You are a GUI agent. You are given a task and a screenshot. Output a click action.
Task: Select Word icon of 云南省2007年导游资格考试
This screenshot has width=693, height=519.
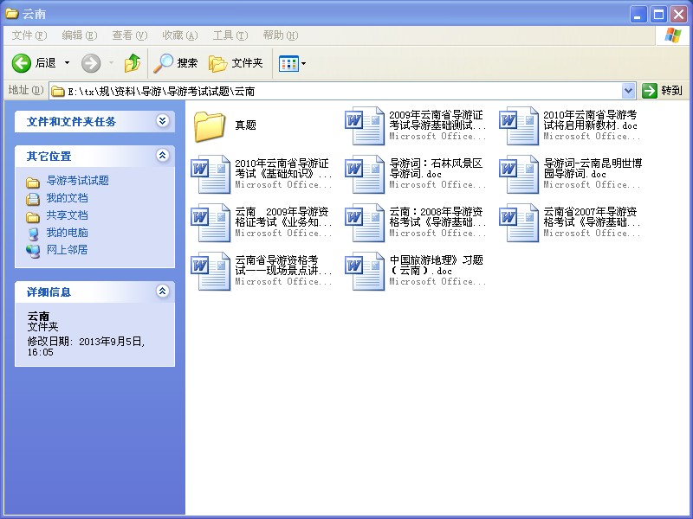point(519,222)
